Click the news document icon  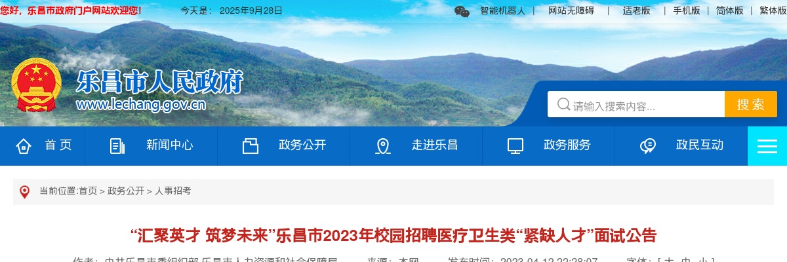click(x=117, y=146)
